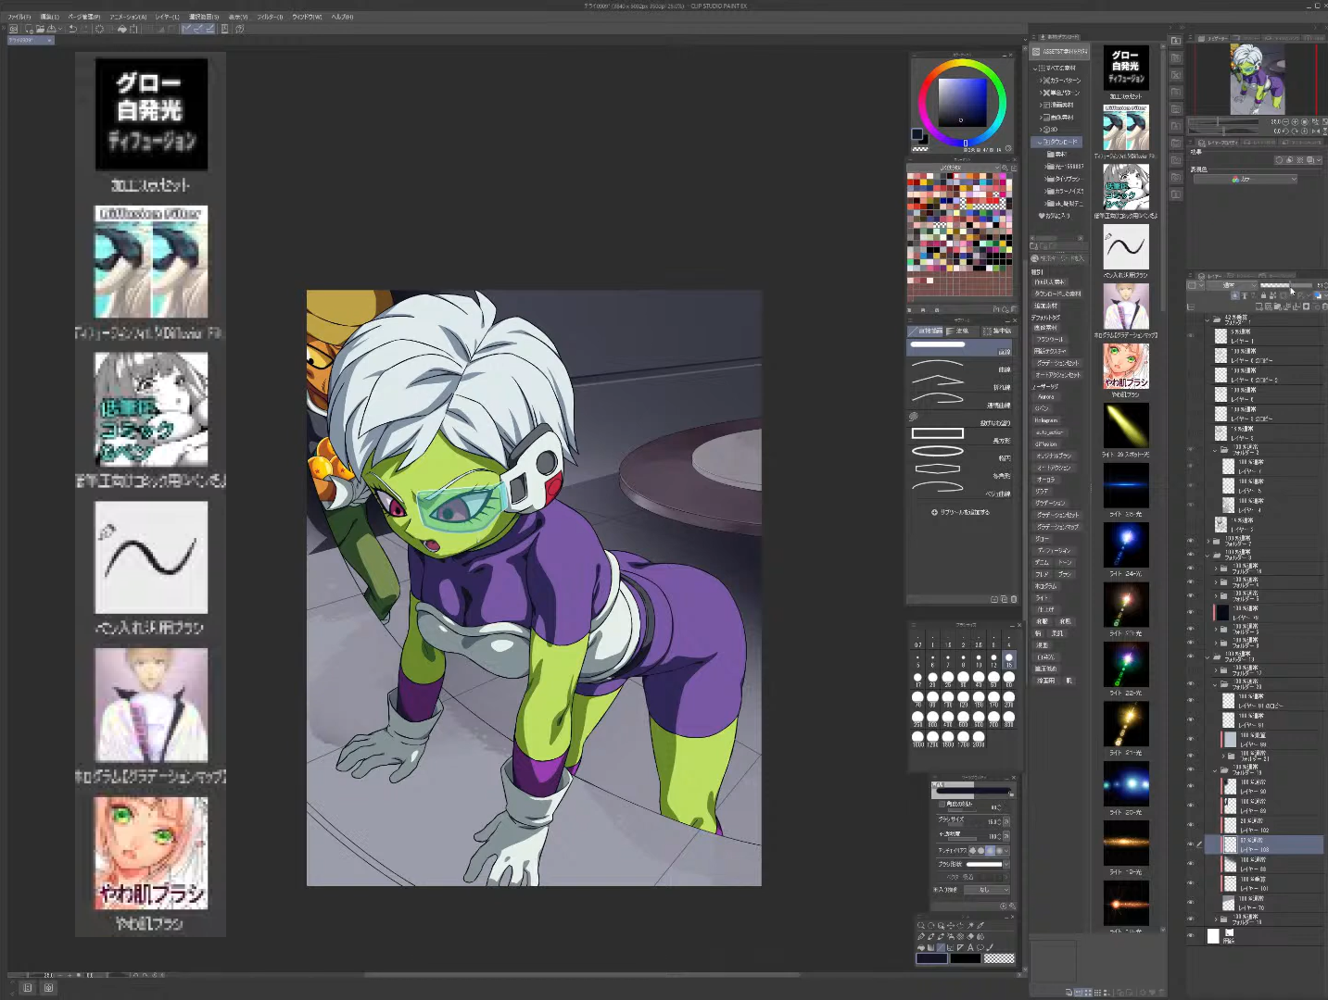The image size is (1328, 1000).
Task: Click the Fill bucket toolbar icon
Action: (x=121, y=29)
